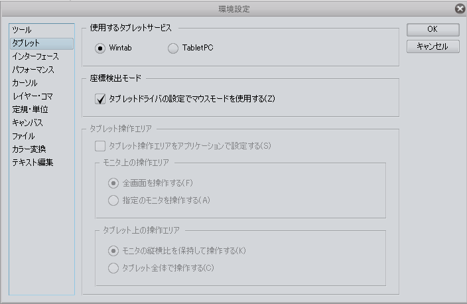The image size is (467, 304).
Task: Open the カーソル settings category
Action: pyautogui.click(x=25, y=83)
